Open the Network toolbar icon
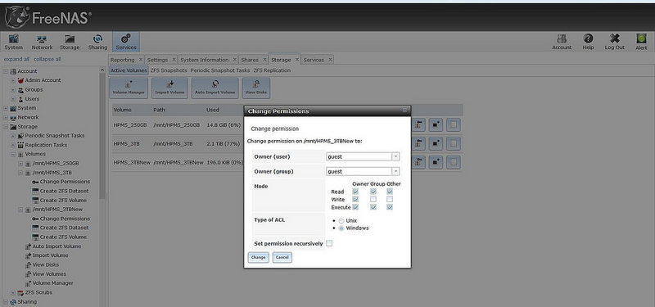The width and height of the screenshot is (655, 307). [42, 42]
